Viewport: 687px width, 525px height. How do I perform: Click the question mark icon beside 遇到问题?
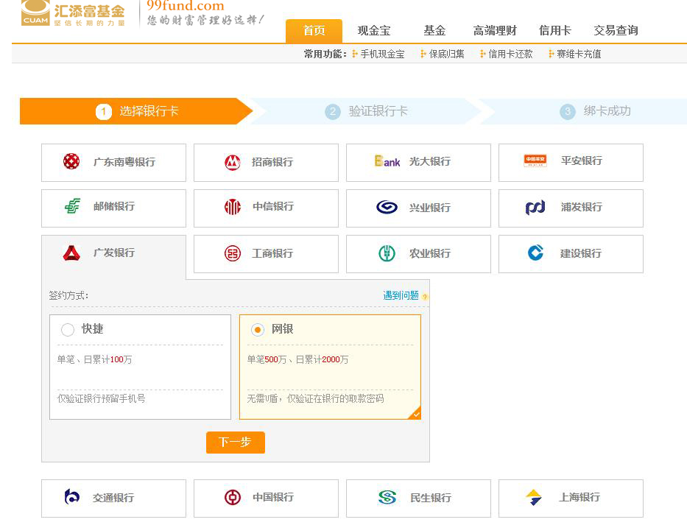[x=425, y=297]
